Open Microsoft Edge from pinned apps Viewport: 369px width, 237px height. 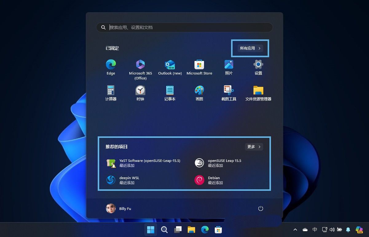coord(111,67)
